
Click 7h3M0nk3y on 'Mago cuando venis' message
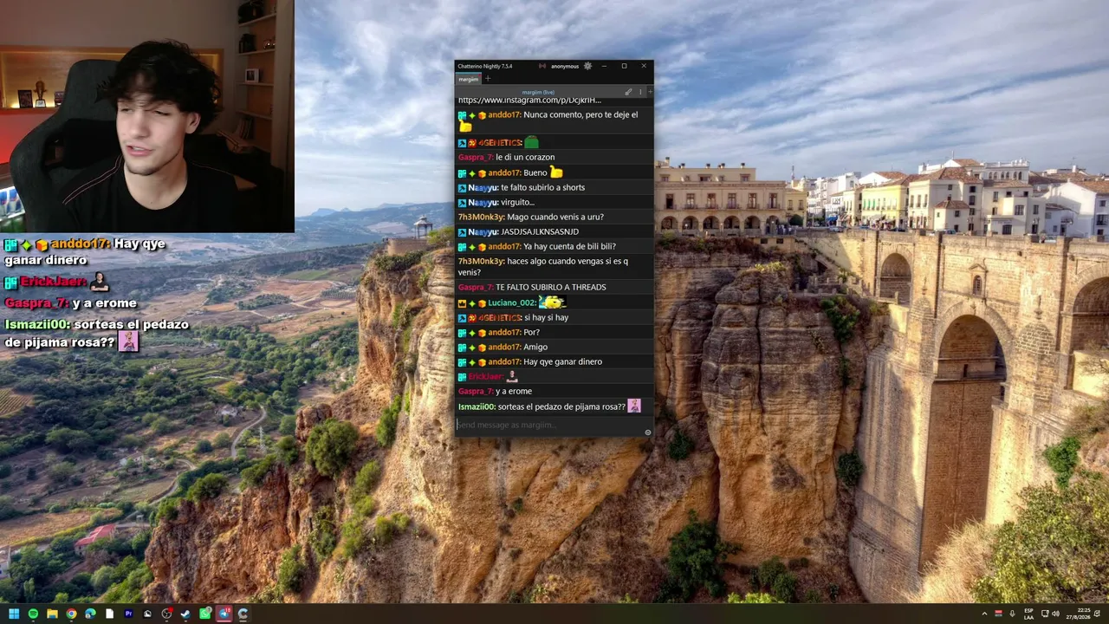[x=481, y=217]
